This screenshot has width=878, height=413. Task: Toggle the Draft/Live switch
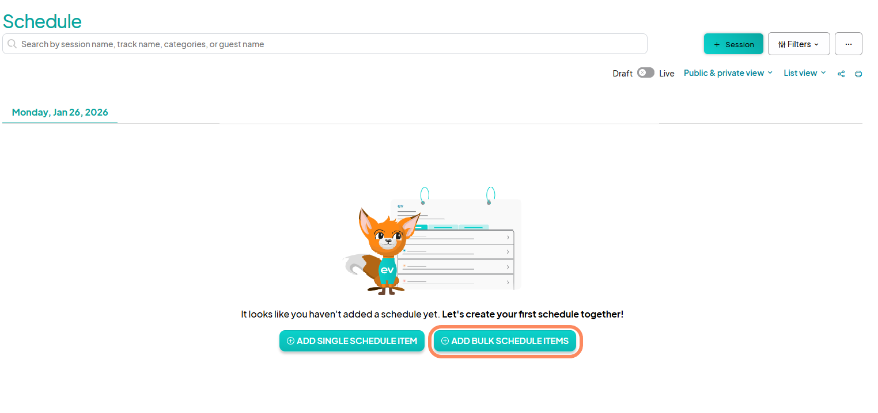coord(645,73)
